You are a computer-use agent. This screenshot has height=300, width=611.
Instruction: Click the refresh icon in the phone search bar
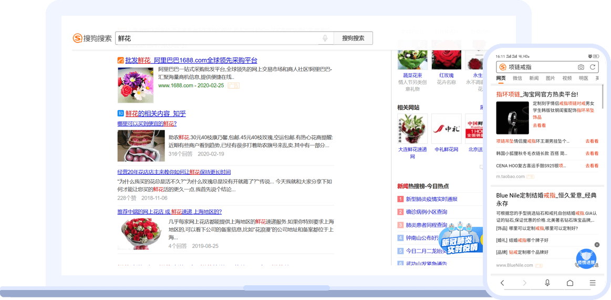pyautogui.click(x=592, y=67)
